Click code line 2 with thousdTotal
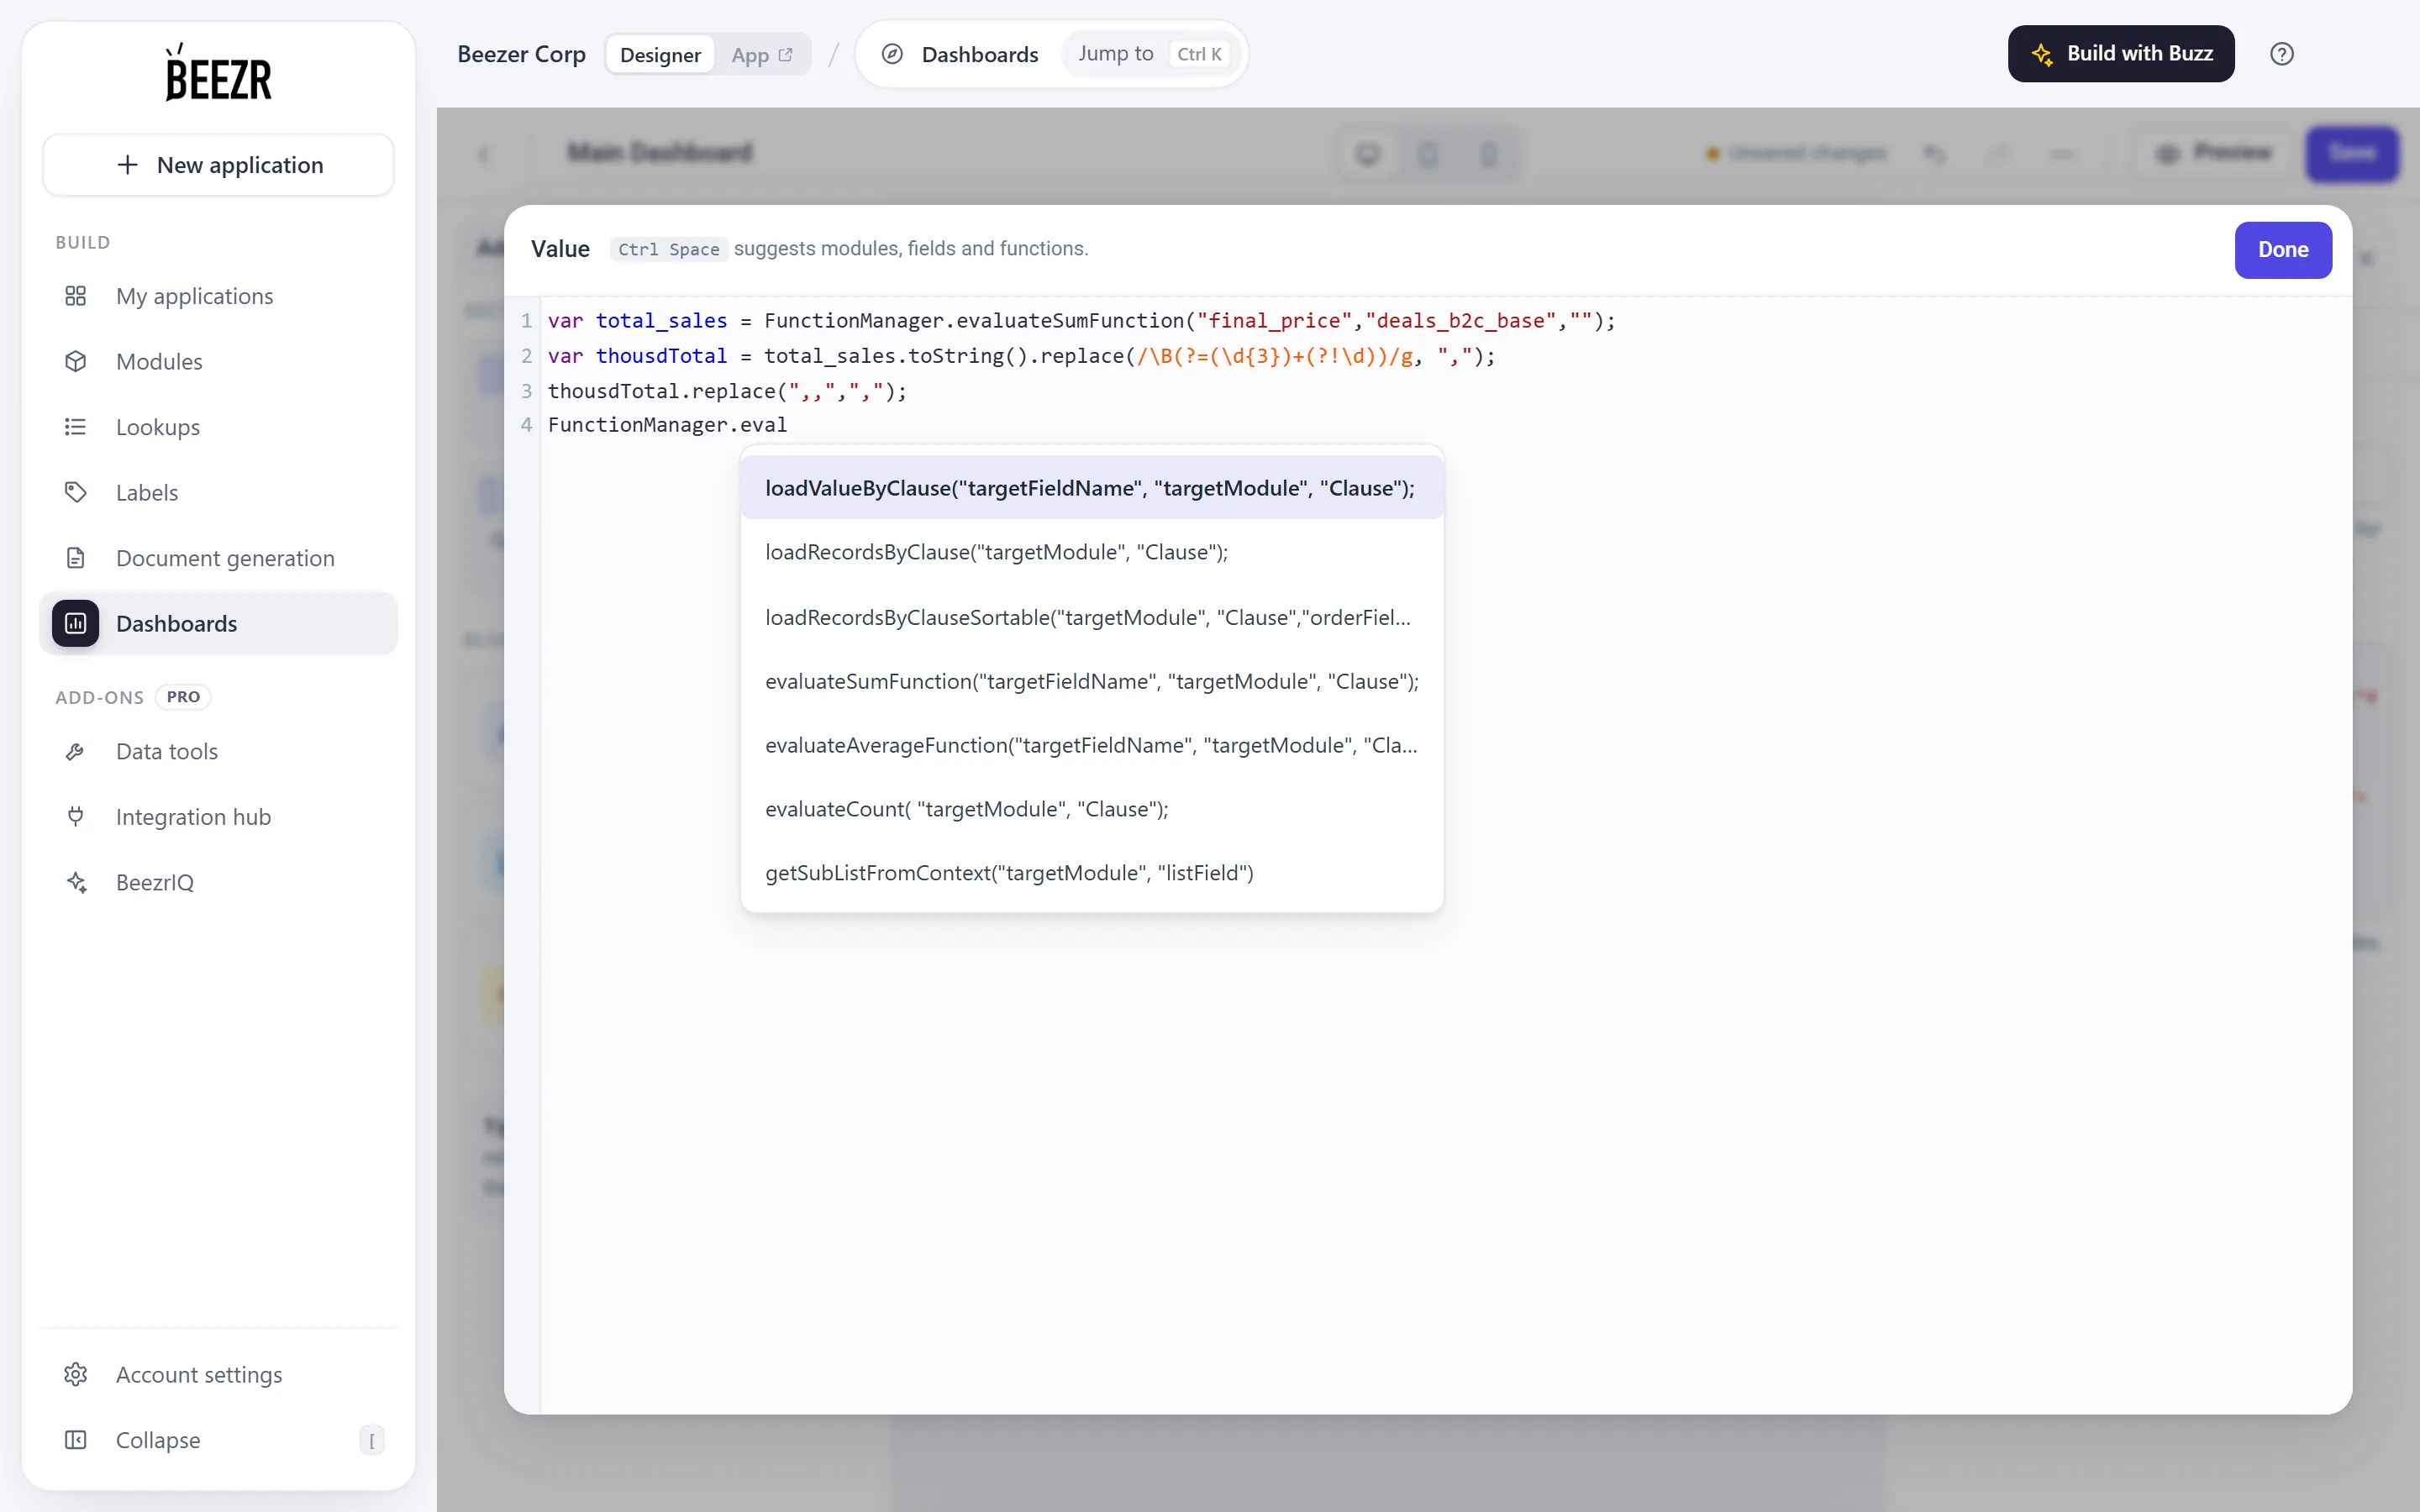The width and height of the screenshot is (2420, 1512). 1021,356
